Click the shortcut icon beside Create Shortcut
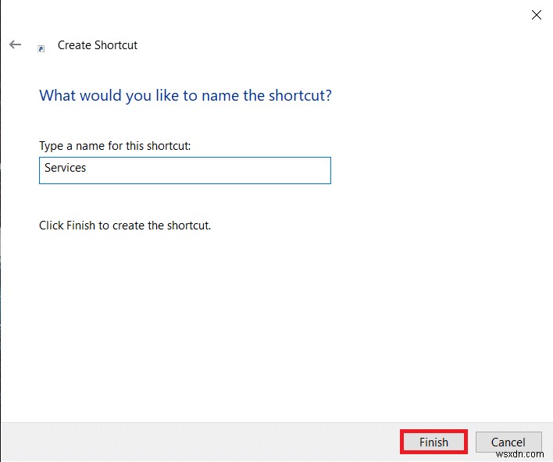Viewport: 553px width, 462px height. (41, 48)
